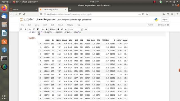
Task: Click the Jupyter logo
Action: [x=27, y=19]
